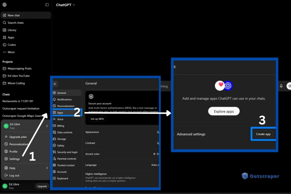Expand the Help submenu arrow

pos(47,168)
